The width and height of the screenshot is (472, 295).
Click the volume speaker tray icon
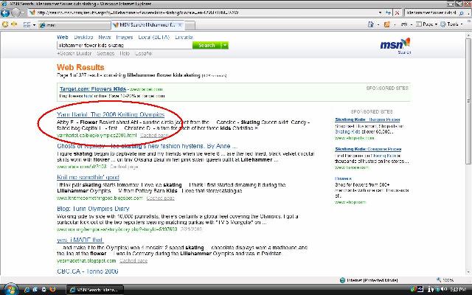pos(444,290)
